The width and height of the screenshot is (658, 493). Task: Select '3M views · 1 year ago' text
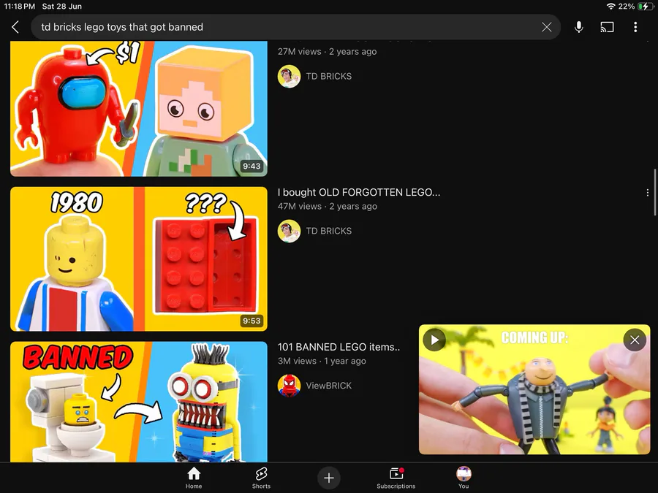(x=322, y=361)
